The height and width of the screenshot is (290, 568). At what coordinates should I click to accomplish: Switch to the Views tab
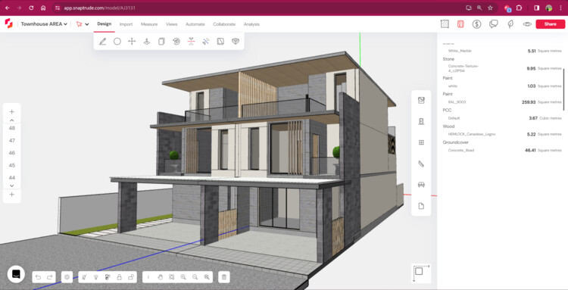pos(172,24)
